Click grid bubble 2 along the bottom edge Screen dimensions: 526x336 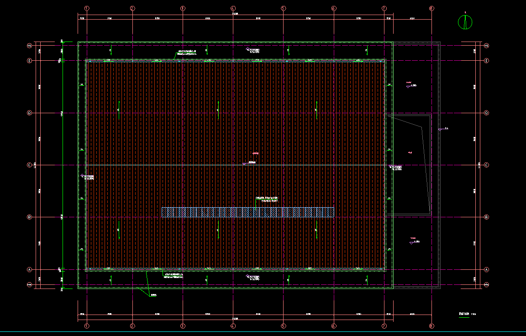132,326
